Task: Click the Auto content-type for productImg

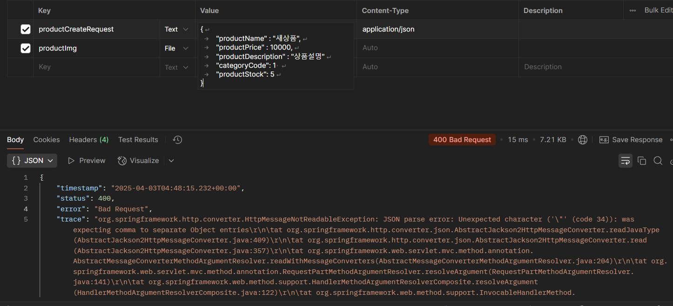Action: coord(437,48)
